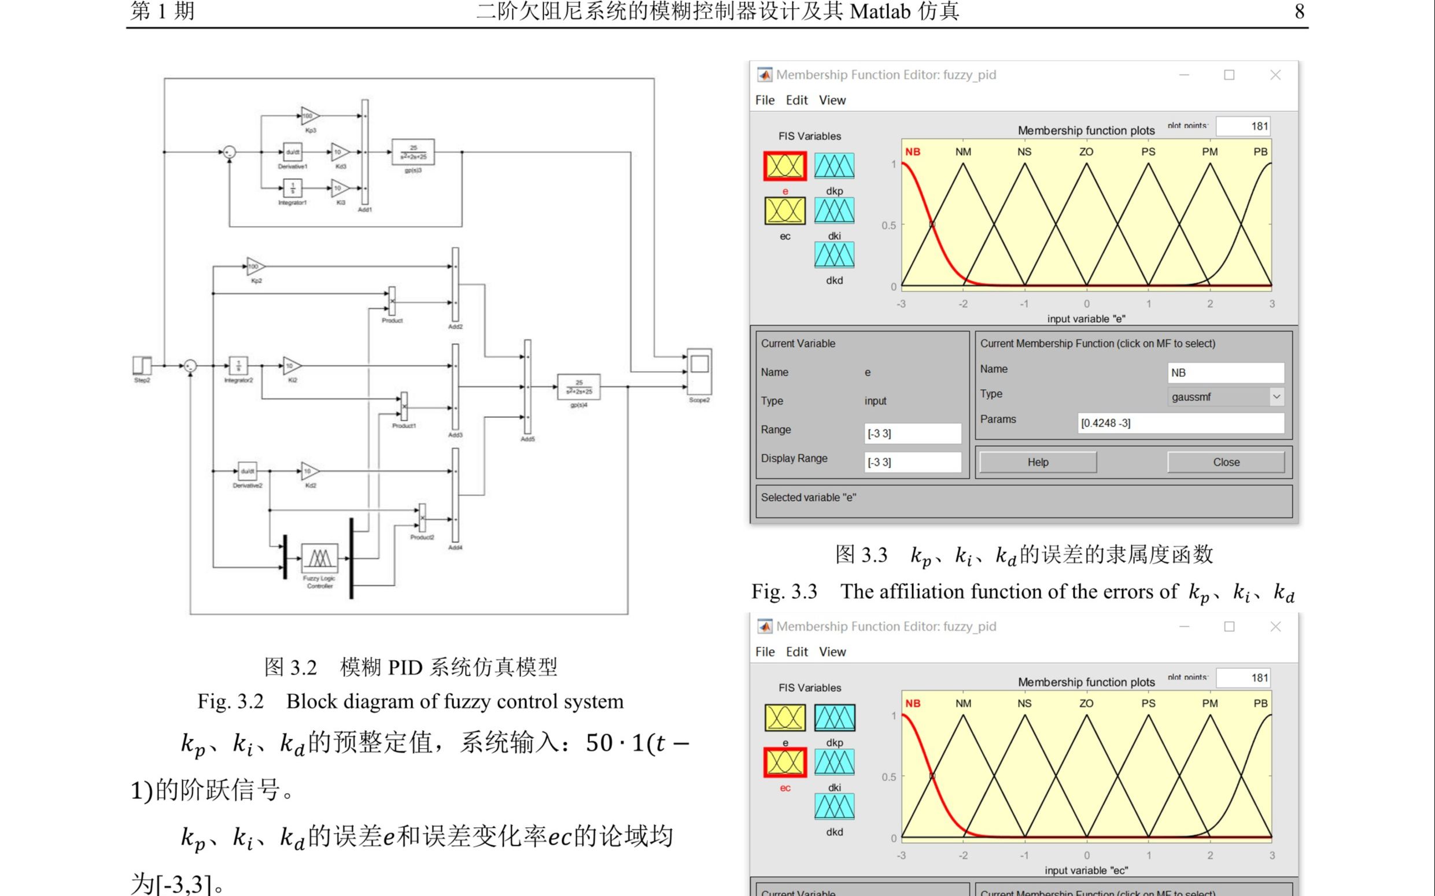Screen dimensions: 1435x896
Task: Click the Display Range input field
Action: tap(913, 462)
